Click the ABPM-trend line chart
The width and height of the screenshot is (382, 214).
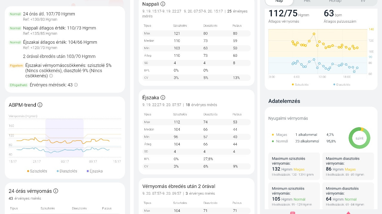(x=65, y=138)
